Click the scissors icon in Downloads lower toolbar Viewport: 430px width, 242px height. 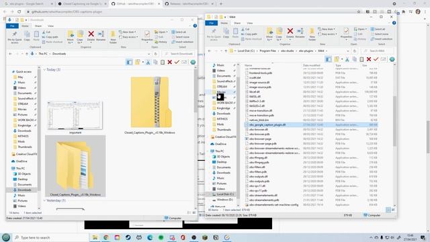pos(148,63)
